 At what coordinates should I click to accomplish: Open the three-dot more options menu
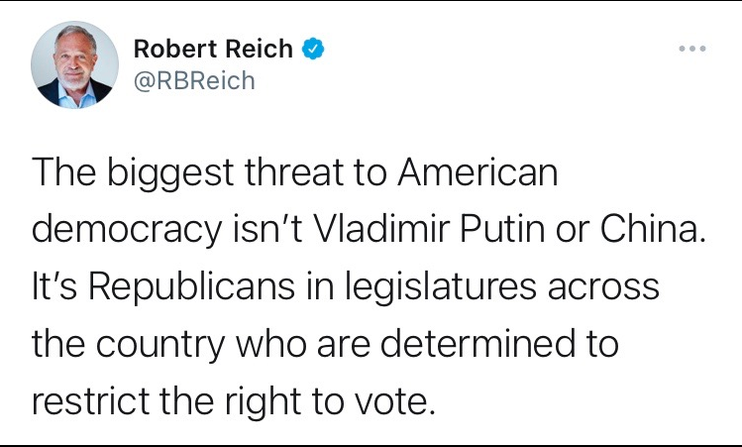click(691, 50)
